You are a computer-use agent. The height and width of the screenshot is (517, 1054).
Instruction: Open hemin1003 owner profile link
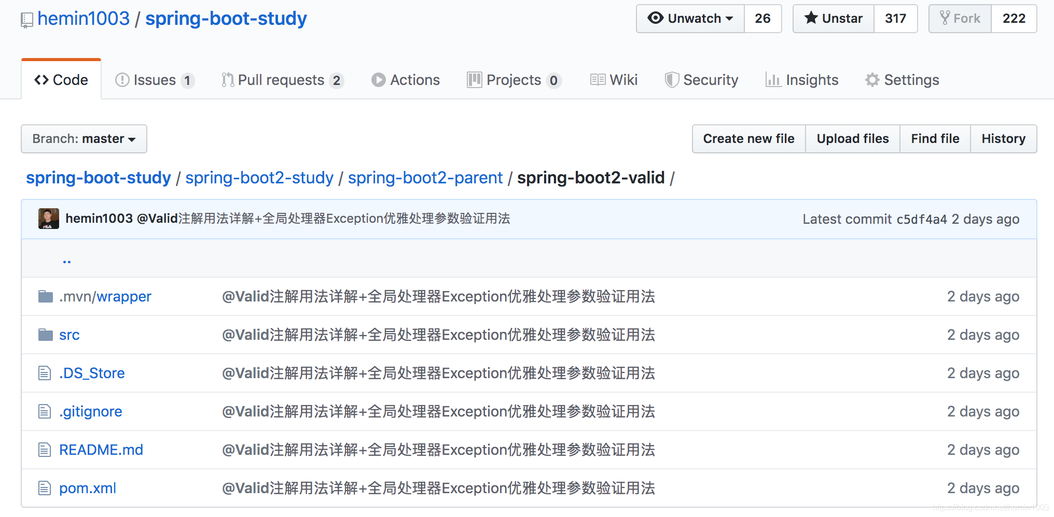pos(84,19)
